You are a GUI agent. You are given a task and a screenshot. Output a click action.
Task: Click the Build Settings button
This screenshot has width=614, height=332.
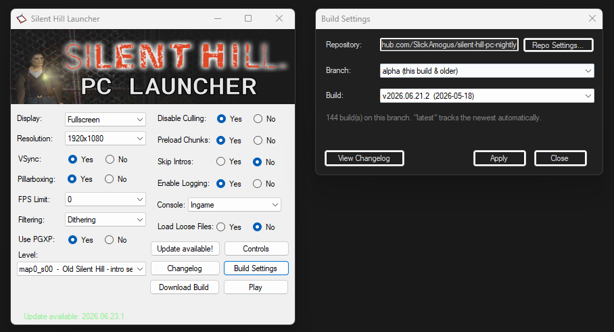[256, 268]
